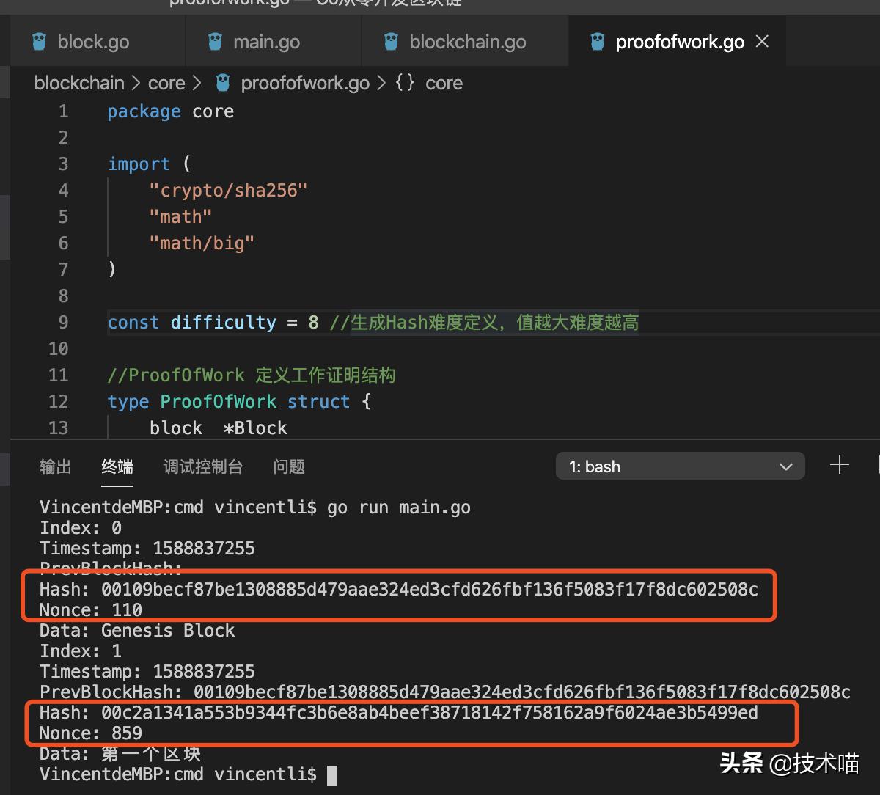This screenshot has width=880, height=795.
Task: Click the curly braces core symbol icon
Action: 404,83
